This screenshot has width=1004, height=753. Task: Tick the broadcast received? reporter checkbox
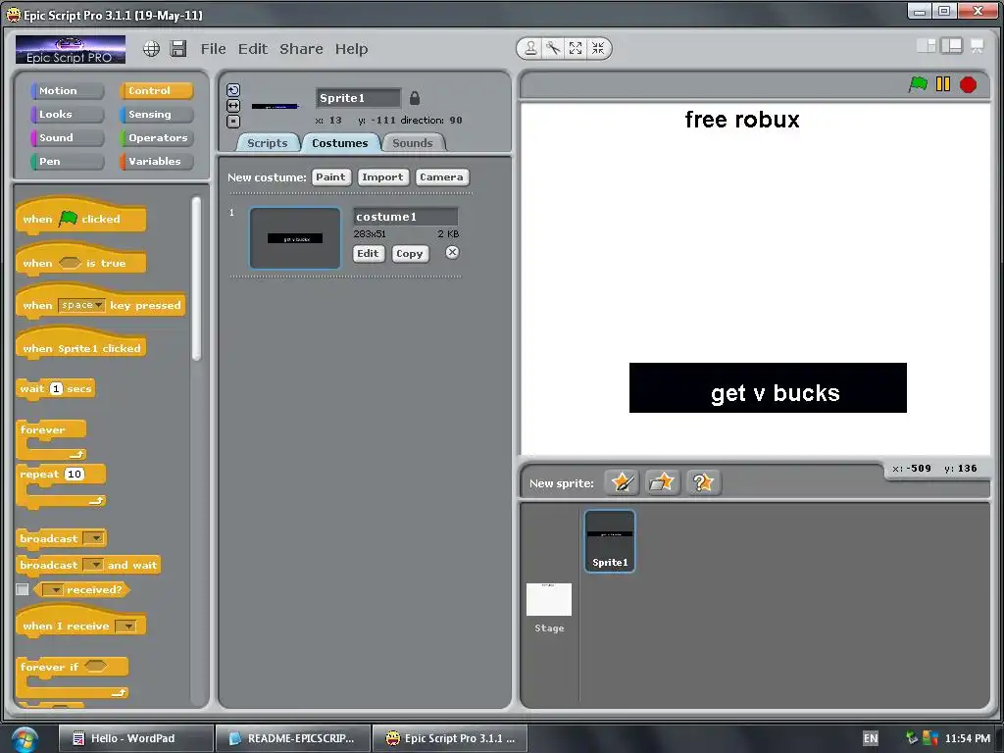tap(23, 589)
